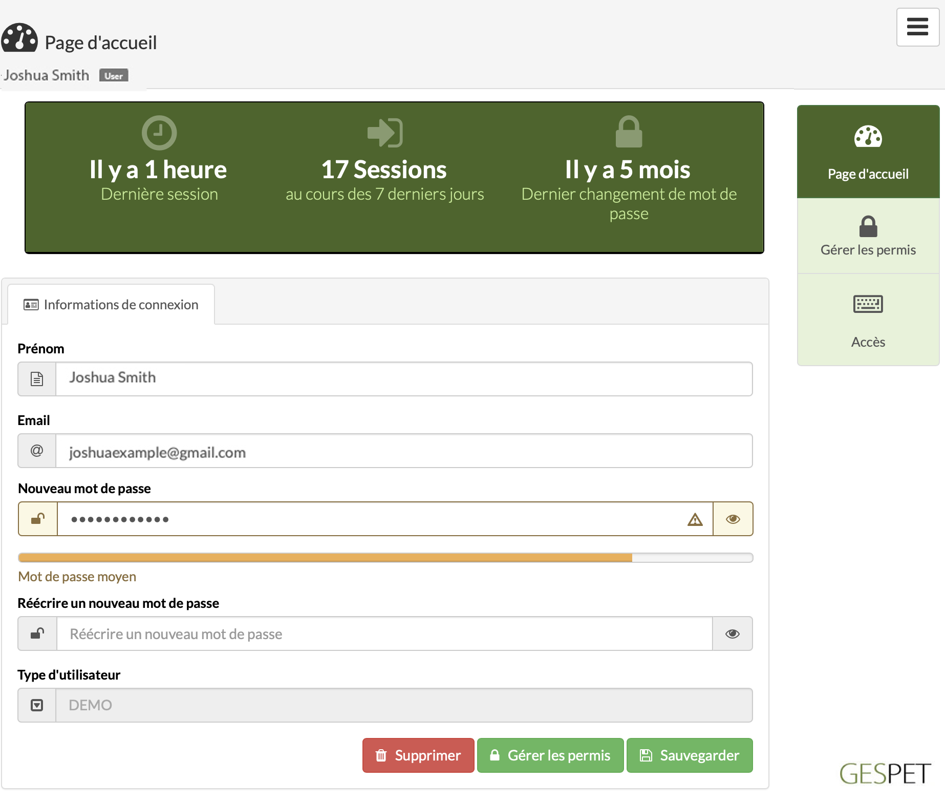This screenshot has width=945, height=803.
Task: Click the lock icon in sidebar Gérer les permis
Action: (x=868, y=226)
